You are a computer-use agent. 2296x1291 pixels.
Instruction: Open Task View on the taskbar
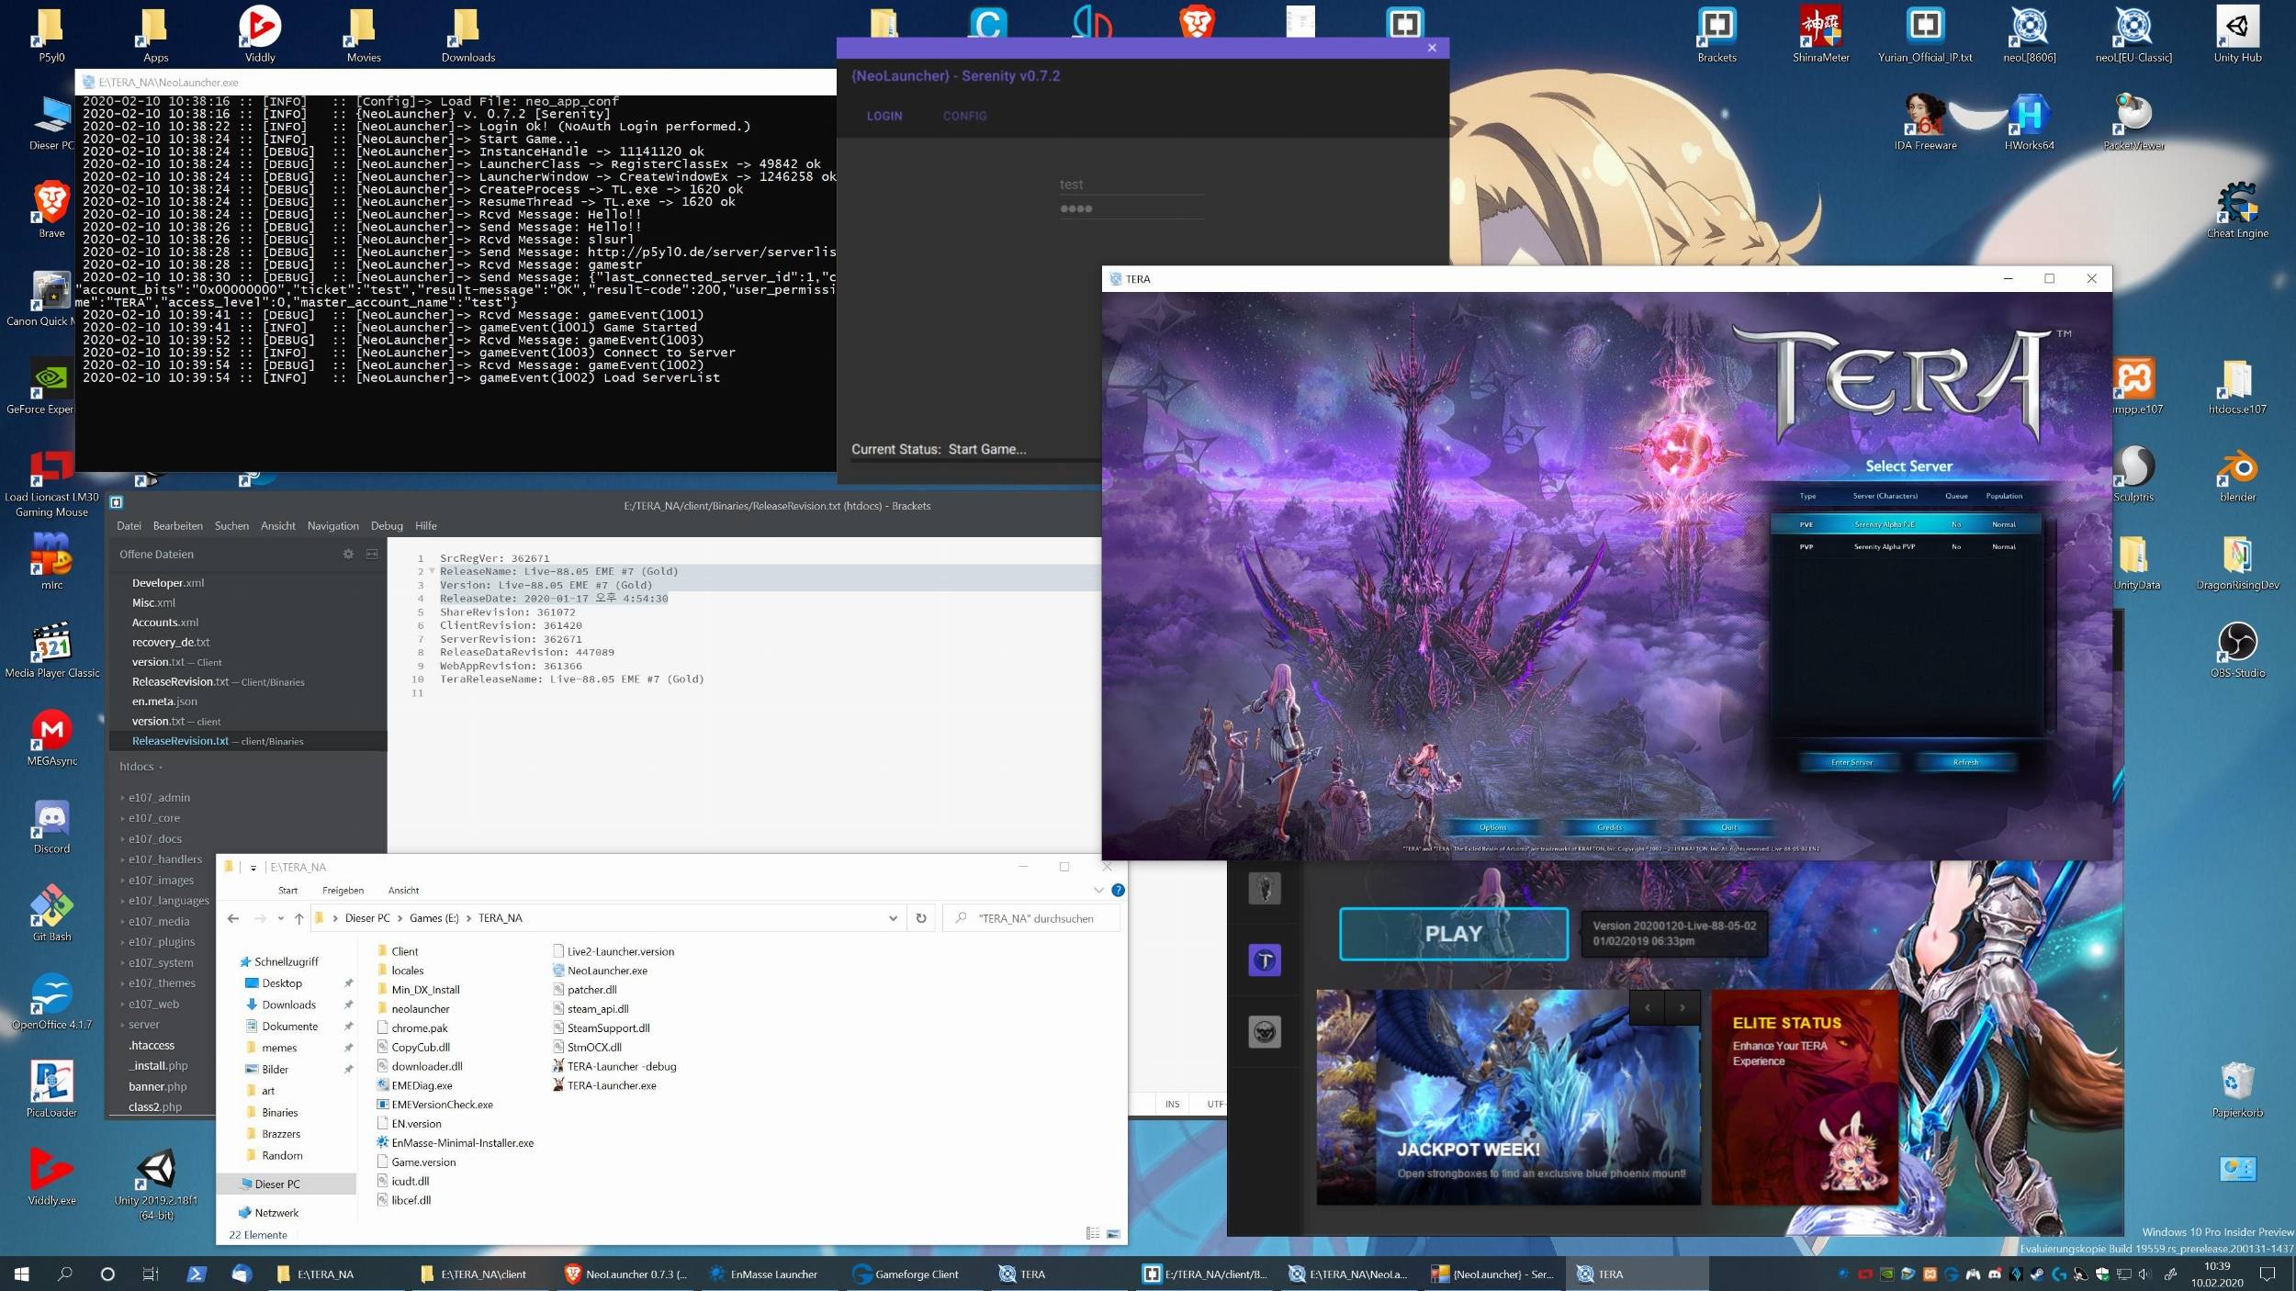tap(151, 1274)
